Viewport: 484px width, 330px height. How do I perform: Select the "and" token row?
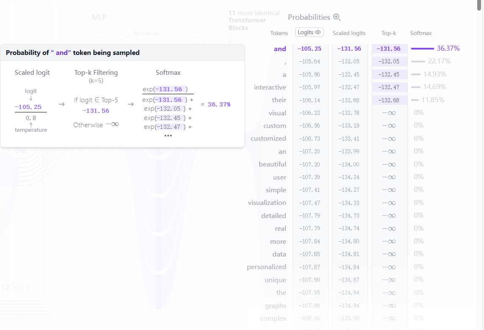pyautogui.click(x=280, y=49)
